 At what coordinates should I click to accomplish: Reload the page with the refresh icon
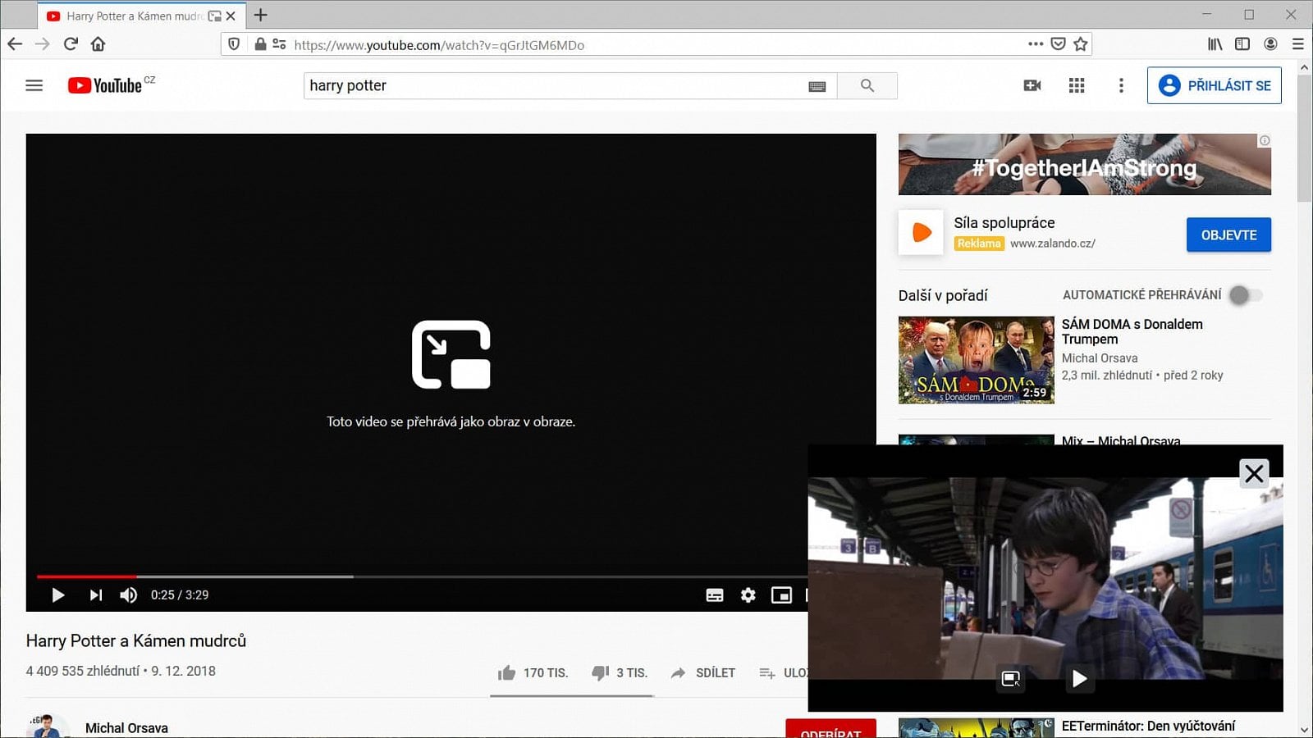point(71,44)
